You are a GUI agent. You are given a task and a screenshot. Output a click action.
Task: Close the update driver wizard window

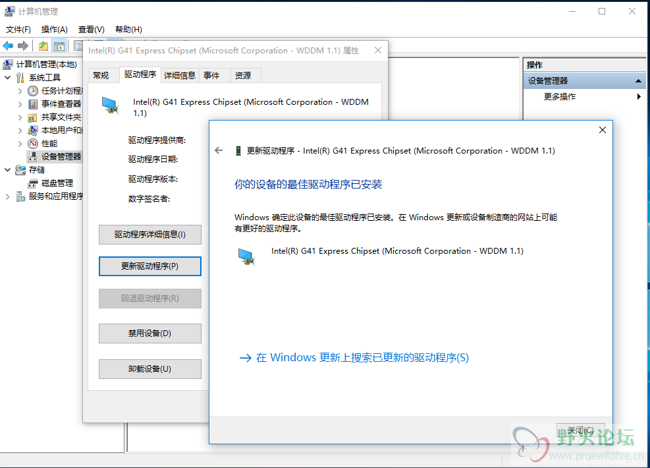click(x=603, y=130)
